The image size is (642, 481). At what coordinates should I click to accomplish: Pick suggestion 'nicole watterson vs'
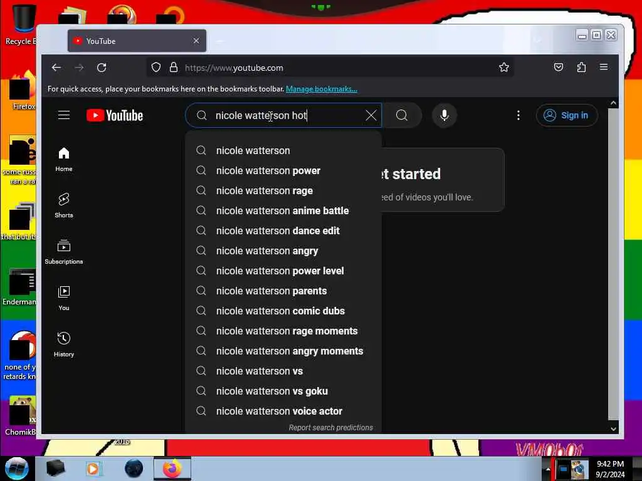283,371
